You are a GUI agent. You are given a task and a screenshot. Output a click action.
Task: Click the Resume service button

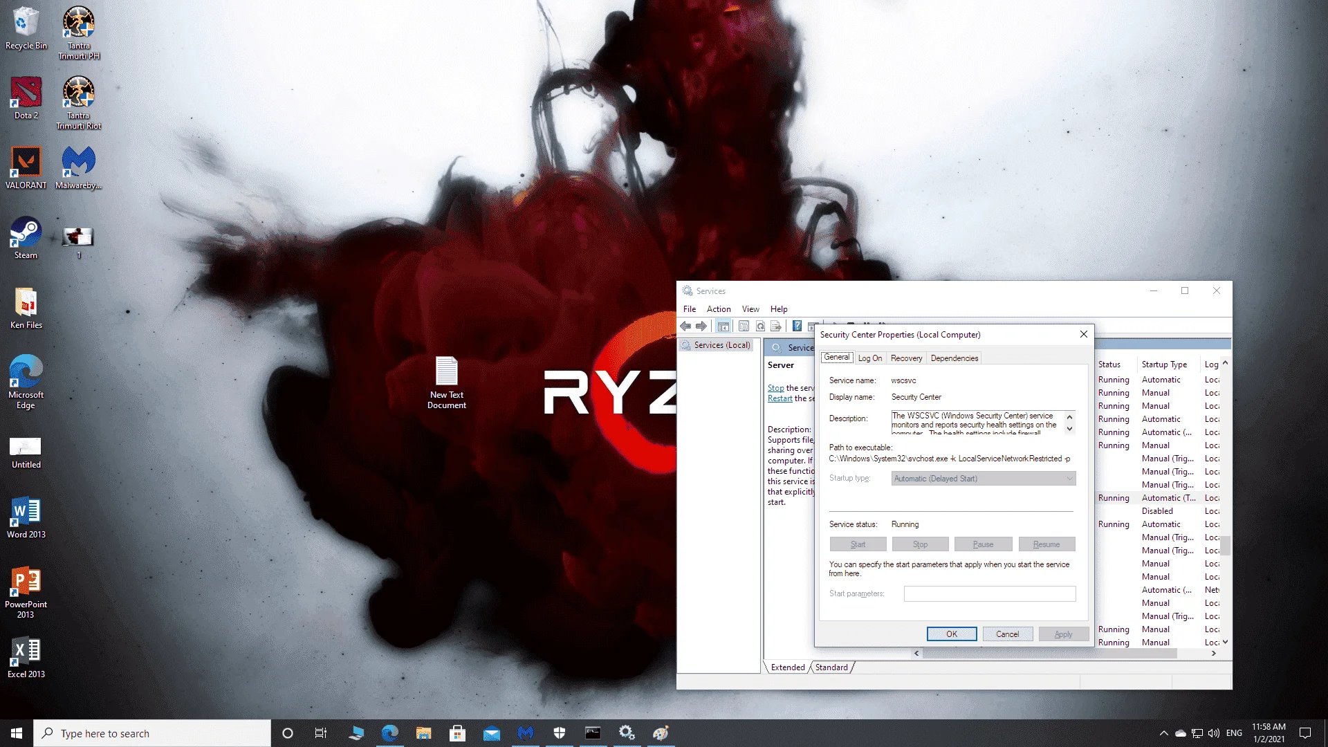(x=1046, y=544)
